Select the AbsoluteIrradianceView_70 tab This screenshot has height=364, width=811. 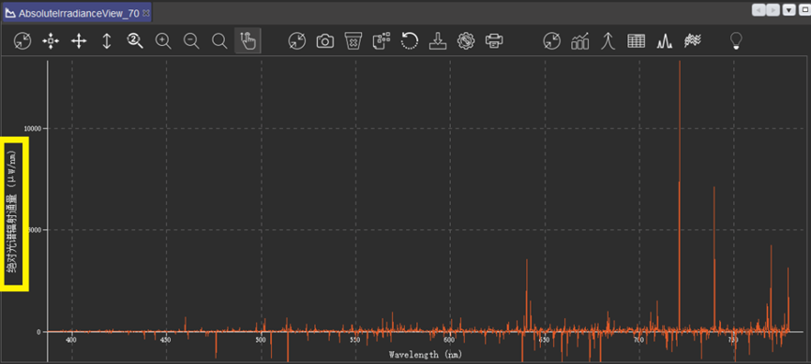(x=78, y=13)
